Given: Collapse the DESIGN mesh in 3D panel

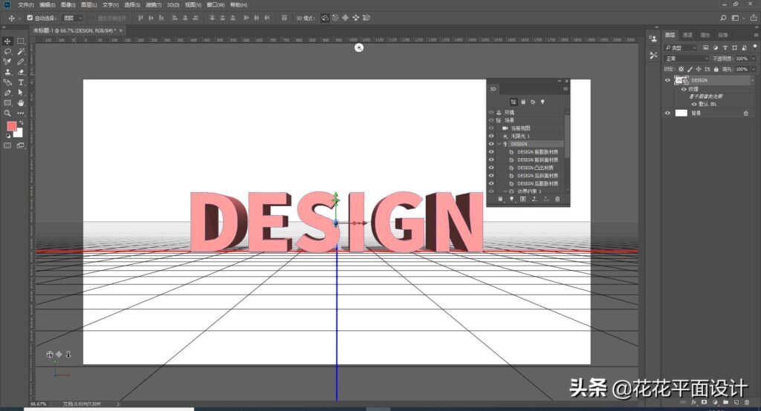Looking at the screenshot, I should (499, 144).
